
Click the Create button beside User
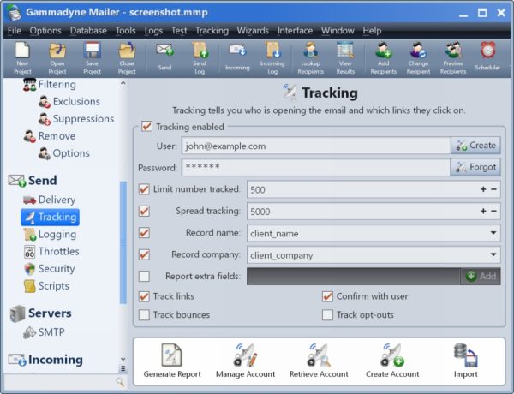point(475,146)
